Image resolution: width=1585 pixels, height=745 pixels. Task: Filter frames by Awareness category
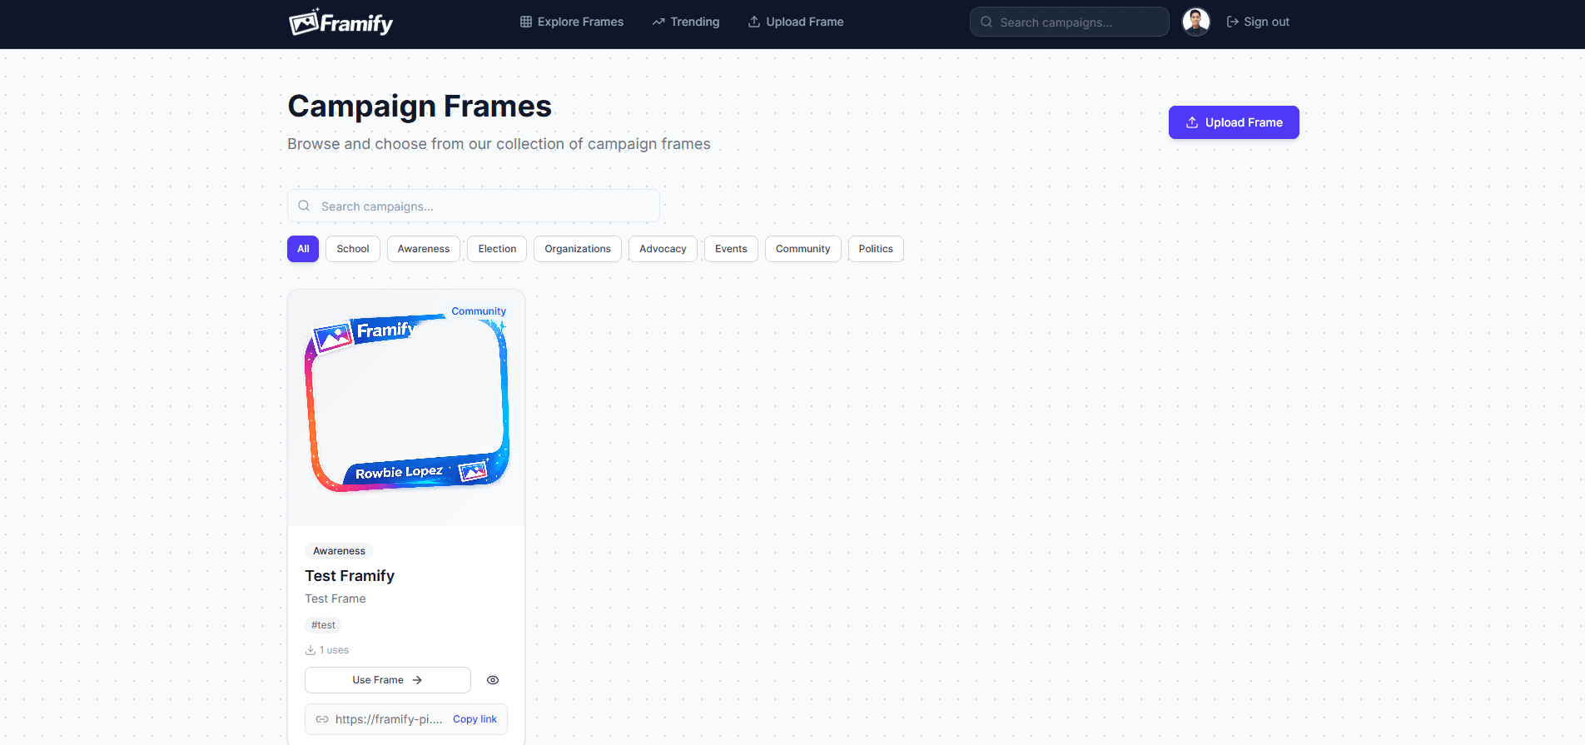point(424,249)
